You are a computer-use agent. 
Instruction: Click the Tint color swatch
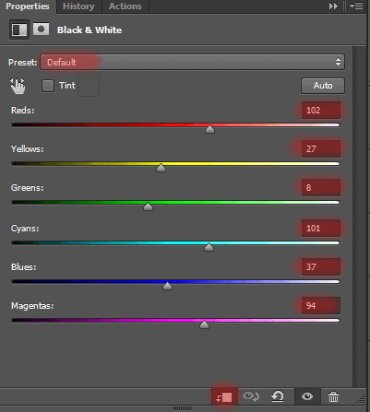point(89,86)
